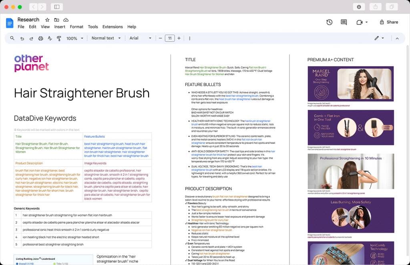The height and width of the screenshot is (265, 410).
Task: Click the TITLE section heading
Action: [x=190, y=60]
